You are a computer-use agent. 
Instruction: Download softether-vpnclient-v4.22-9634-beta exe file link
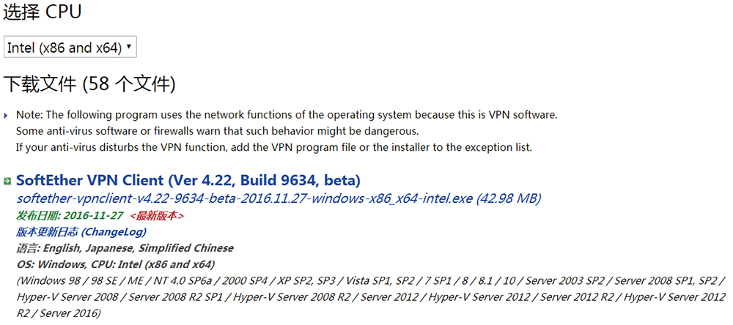[246, 199]
